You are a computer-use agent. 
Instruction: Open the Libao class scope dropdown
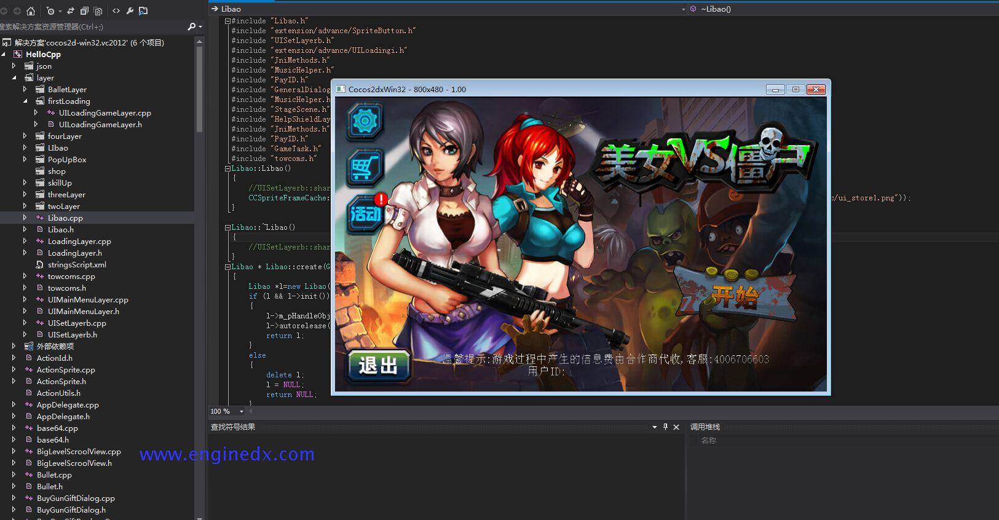click(x=684, y=9)
